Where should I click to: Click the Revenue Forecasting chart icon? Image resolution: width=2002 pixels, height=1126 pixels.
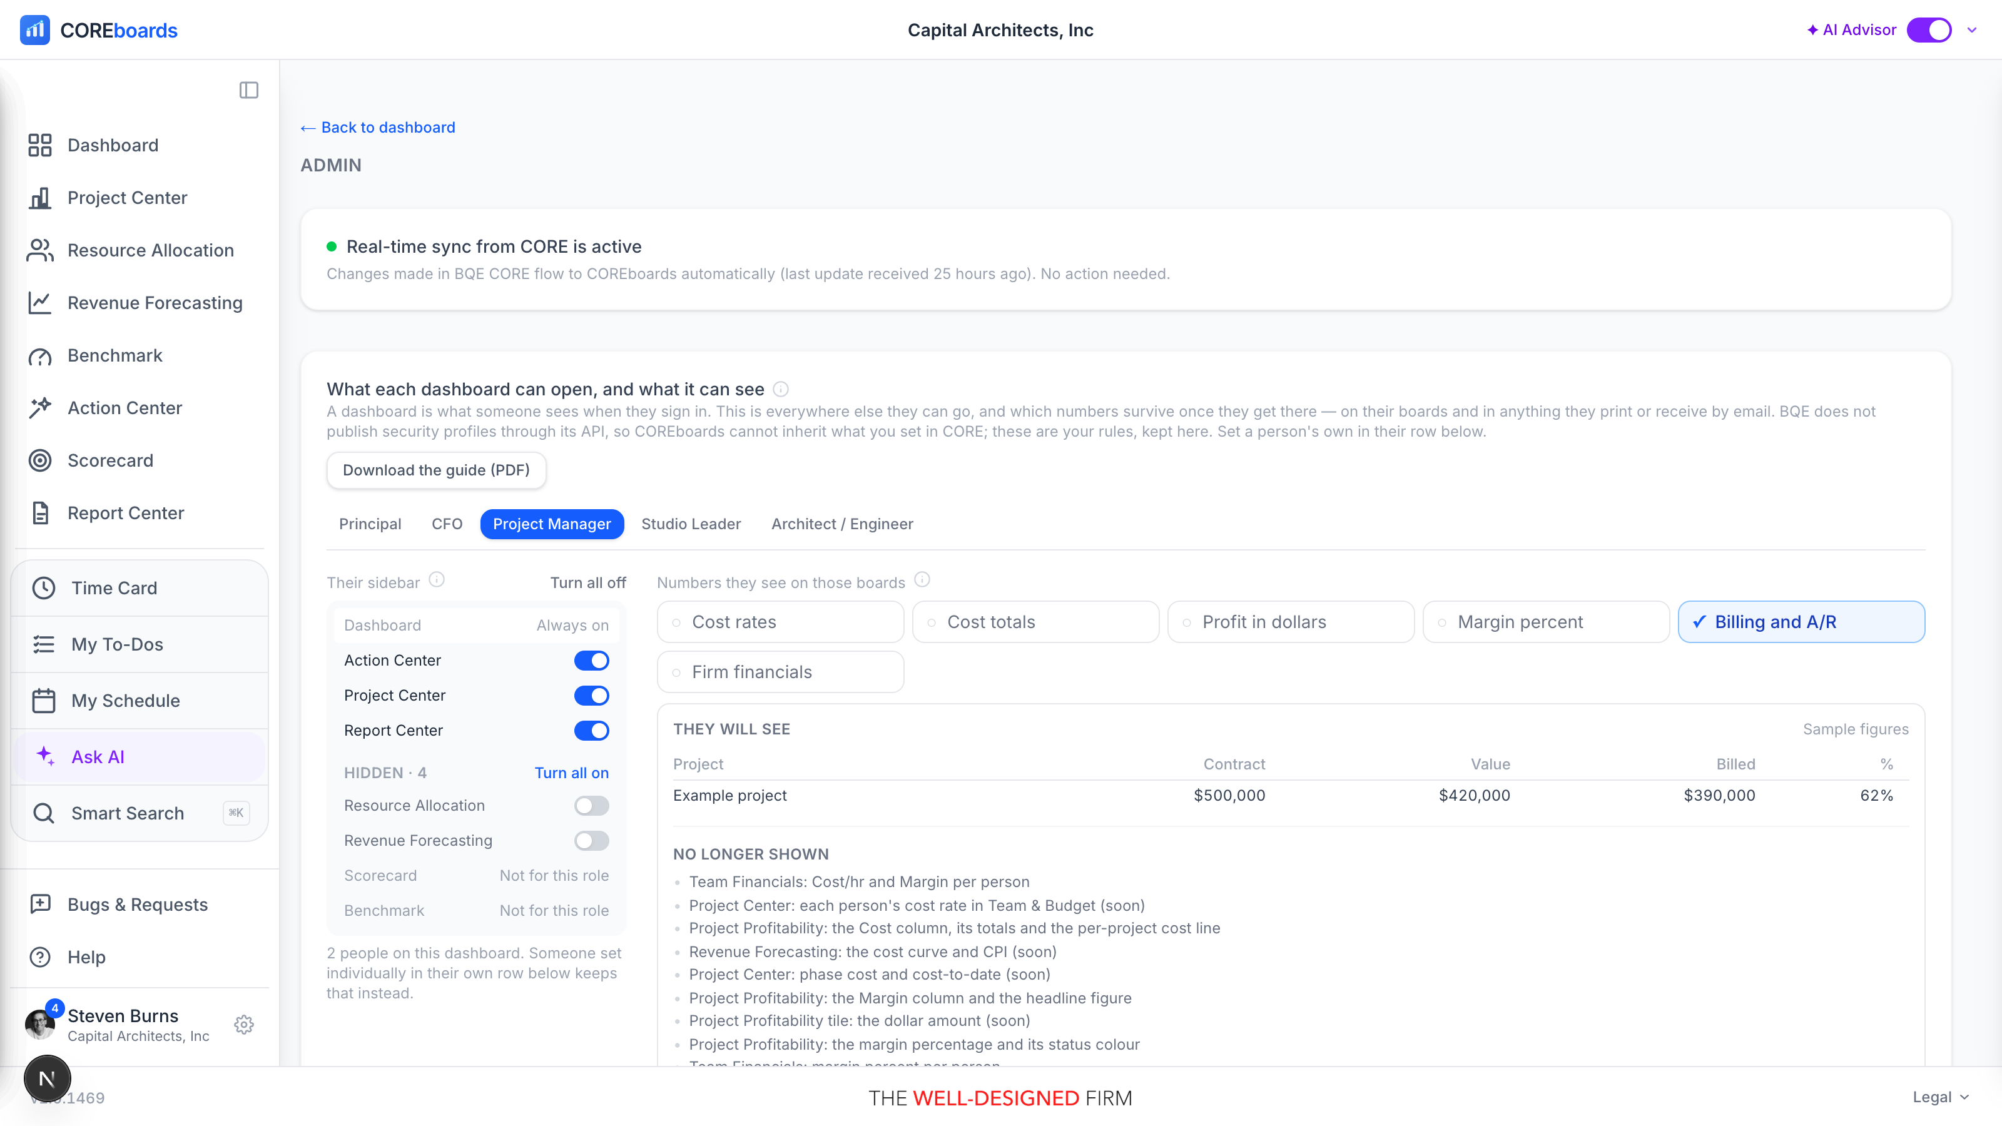click(39, 303)
